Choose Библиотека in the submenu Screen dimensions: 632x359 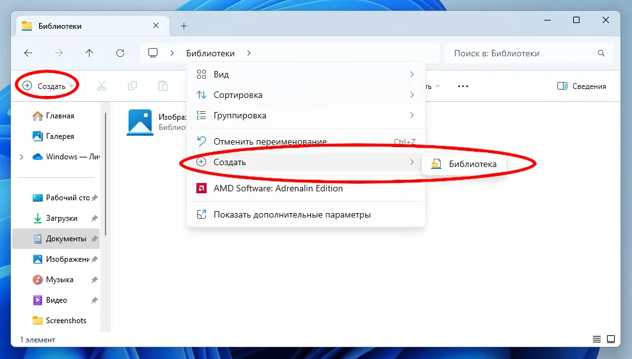(464, 164)
